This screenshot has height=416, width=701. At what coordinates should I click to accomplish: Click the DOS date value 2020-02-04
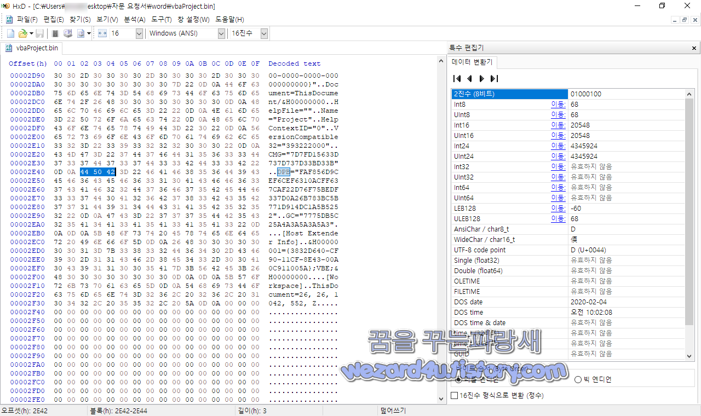click(626, 302)
